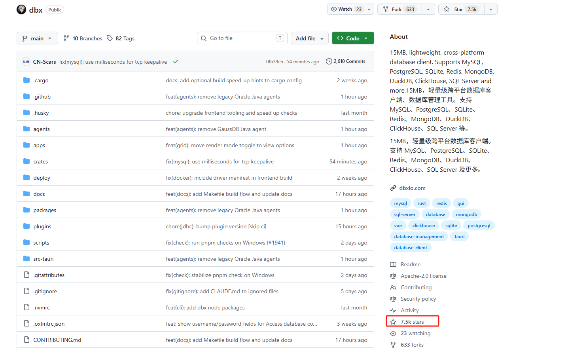585x351 pixels.
Task: Star the dbx repository
Action: [462, 9]
